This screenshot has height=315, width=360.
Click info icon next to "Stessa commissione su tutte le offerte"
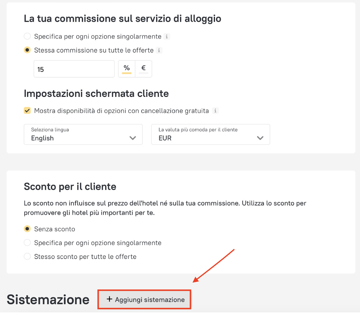pyautogui.click(x=159, y=50)
